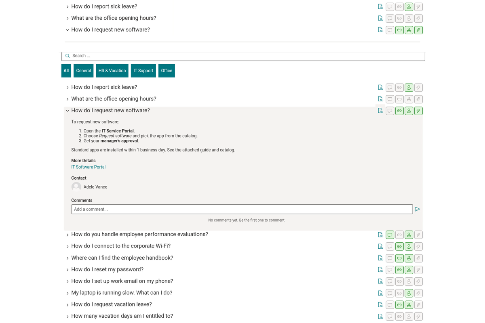This screenshot has height=323, width=485.
Task: Click contact person icon for employee handbook
Action: (409, 258)
